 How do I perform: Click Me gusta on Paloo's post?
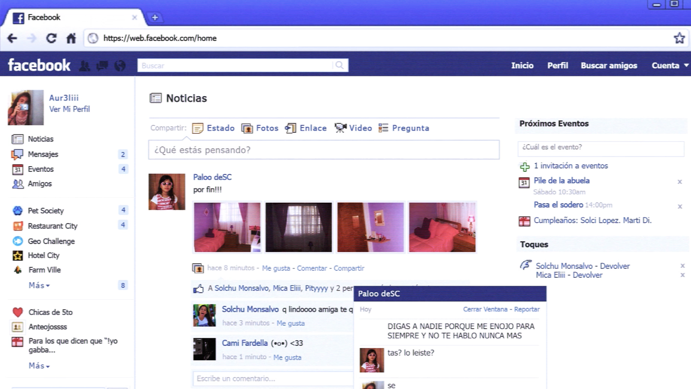[x=276, y=268]
